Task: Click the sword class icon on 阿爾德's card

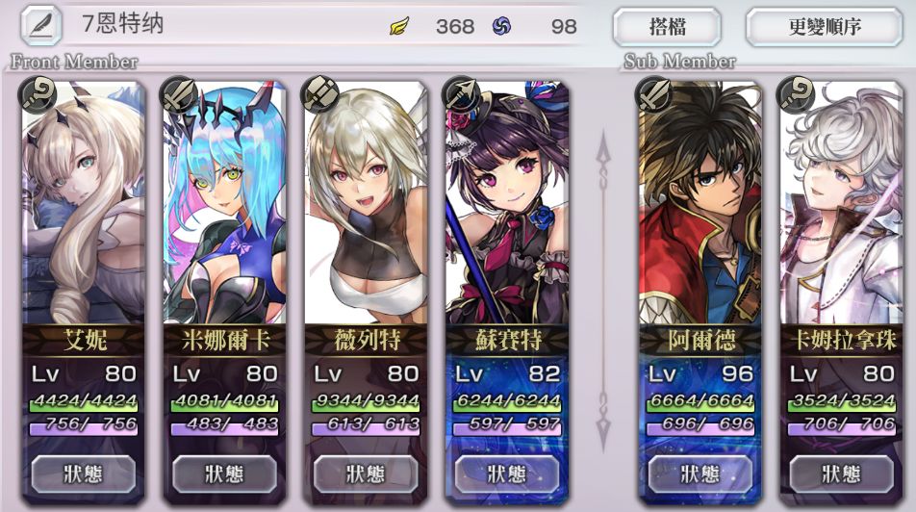Action: tap(655, 94)
